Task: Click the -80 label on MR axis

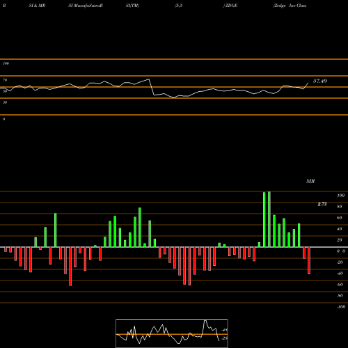Action: pyautogui.click(x=340, y=296)
